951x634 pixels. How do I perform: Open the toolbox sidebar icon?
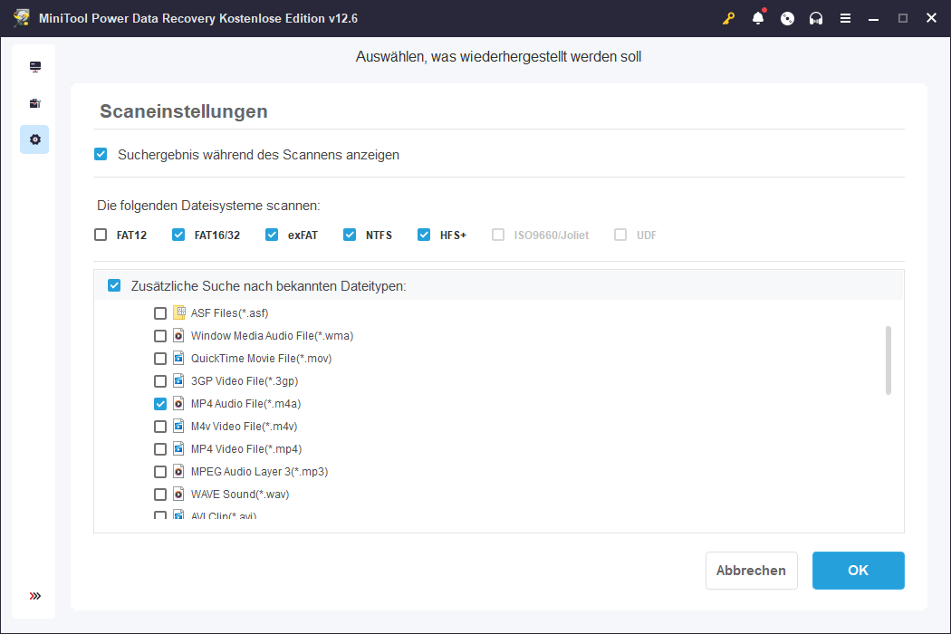click(x=35, y=103)
